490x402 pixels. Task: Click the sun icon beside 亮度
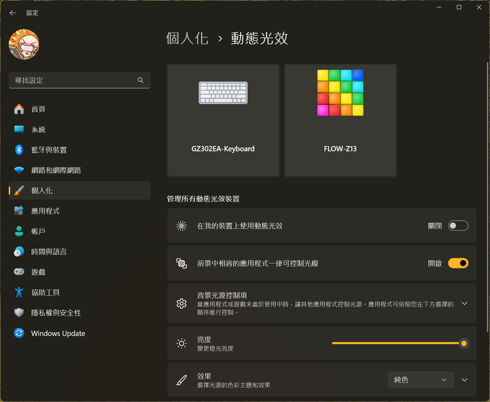[182, 344]
